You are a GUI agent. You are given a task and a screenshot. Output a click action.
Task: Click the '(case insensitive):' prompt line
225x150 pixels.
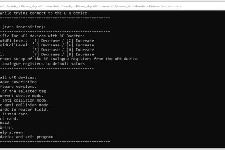tap(24, 27)
